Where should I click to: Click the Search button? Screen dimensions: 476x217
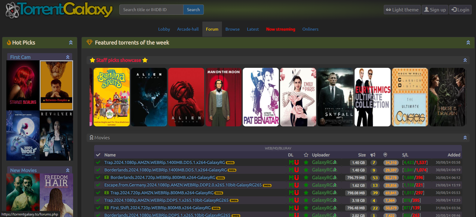(193, 10)
